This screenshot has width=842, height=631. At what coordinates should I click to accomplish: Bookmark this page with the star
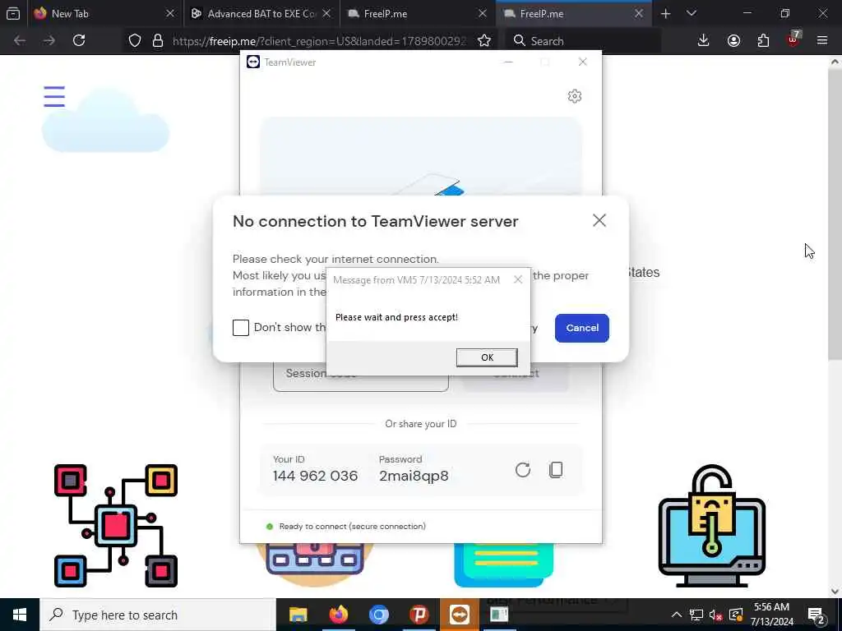click(x=483, y=40)
